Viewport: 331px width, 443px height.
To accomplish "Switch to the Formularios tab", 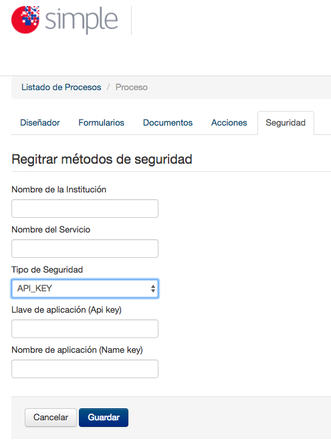I will coord(101,123).
